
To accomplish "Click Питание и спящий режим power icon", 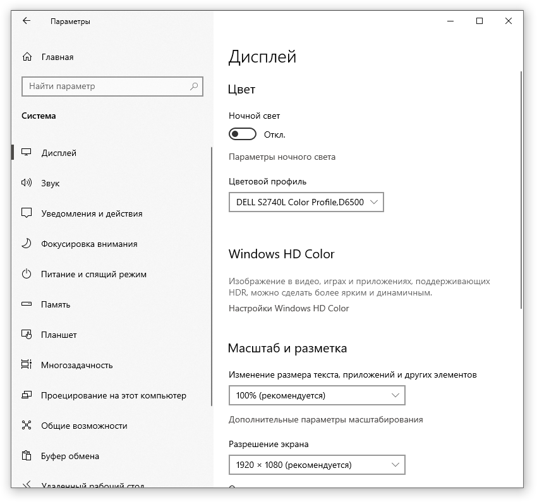I will point(27,274).
